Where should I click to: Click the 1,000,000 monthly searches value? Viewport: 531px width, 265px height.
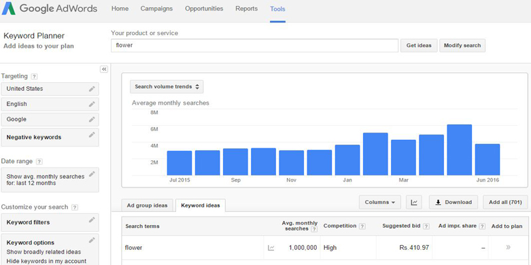click(x=303, y=248)
